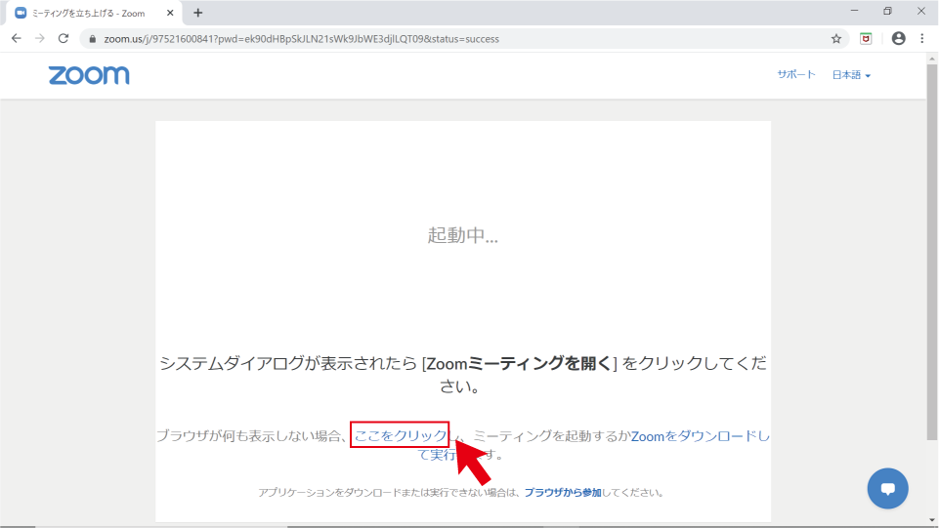The image size is (939, 528).
Task: Click the browser back arrow
Action: pos(17,39)
